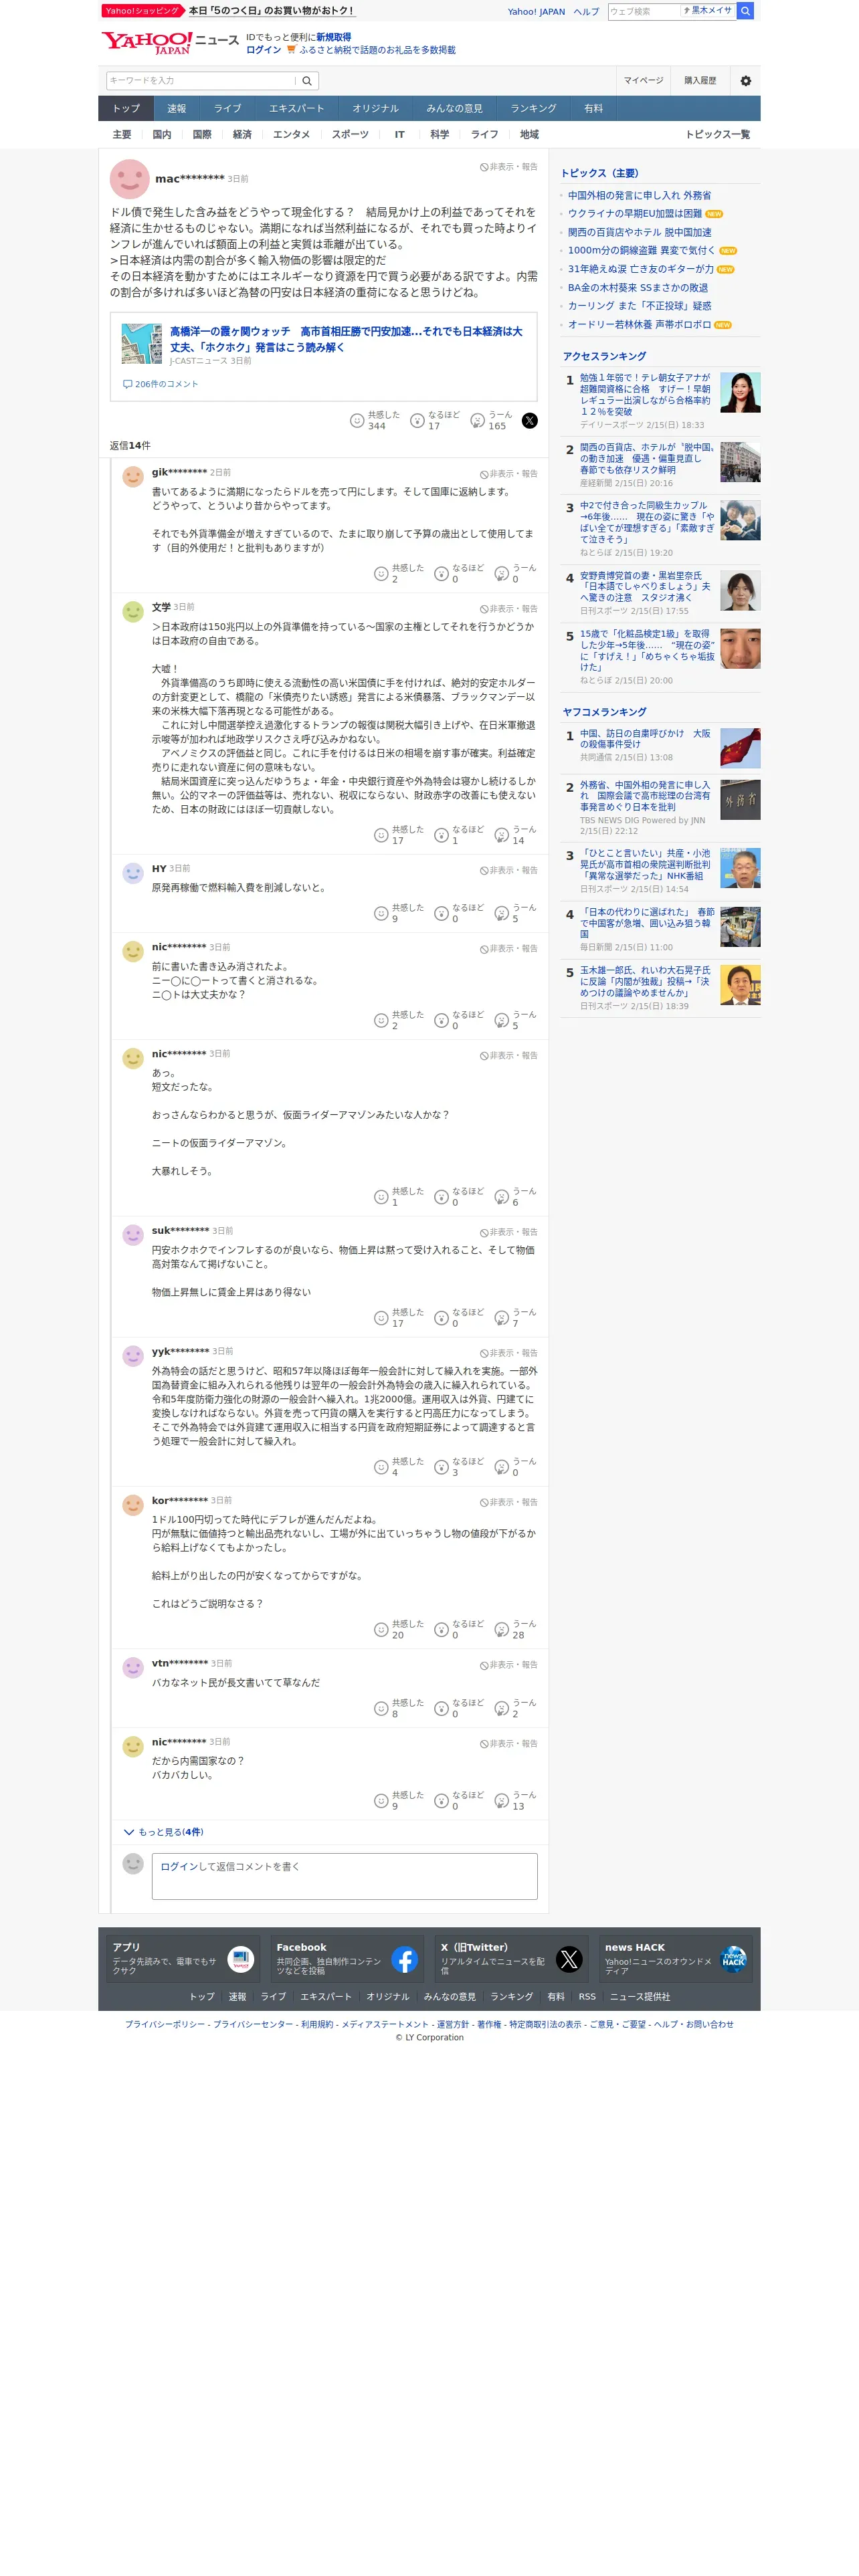859x2576 pixels.
Task: Open 新規取得 ID link
Action: click(x=333, y=37)
